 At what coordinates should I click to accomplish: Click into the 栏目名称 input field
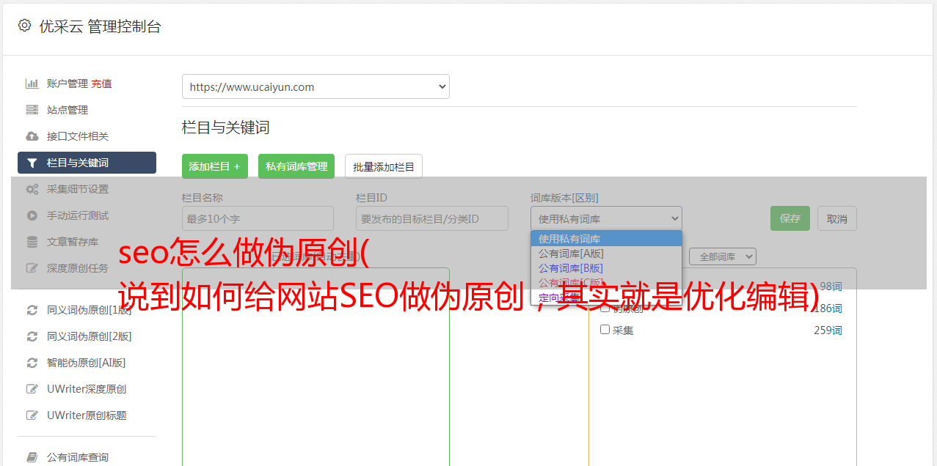258,218
